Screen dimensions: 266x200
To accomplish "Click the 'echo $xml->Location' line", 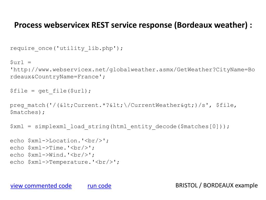I will pos(59,141).
